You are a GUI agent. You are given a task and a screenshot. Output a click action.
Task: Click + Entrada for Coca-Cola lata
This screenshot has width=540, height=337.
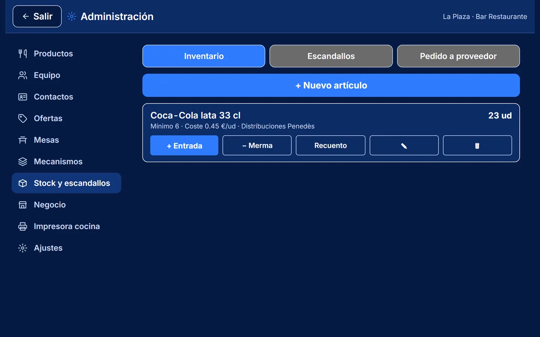184,145
